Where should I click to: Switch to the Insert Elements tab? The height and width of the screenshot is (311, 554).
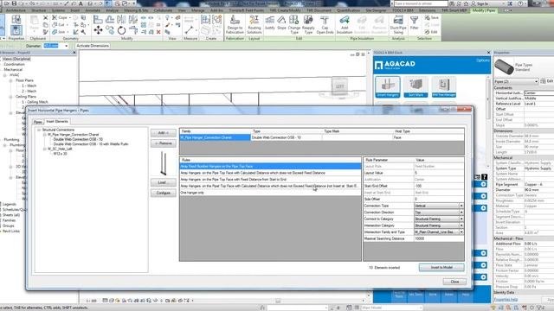(x=57, y=121)
